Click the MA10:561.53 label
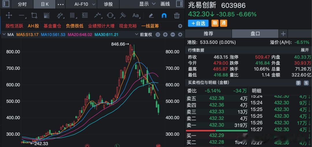 click(x=53, y=35)
